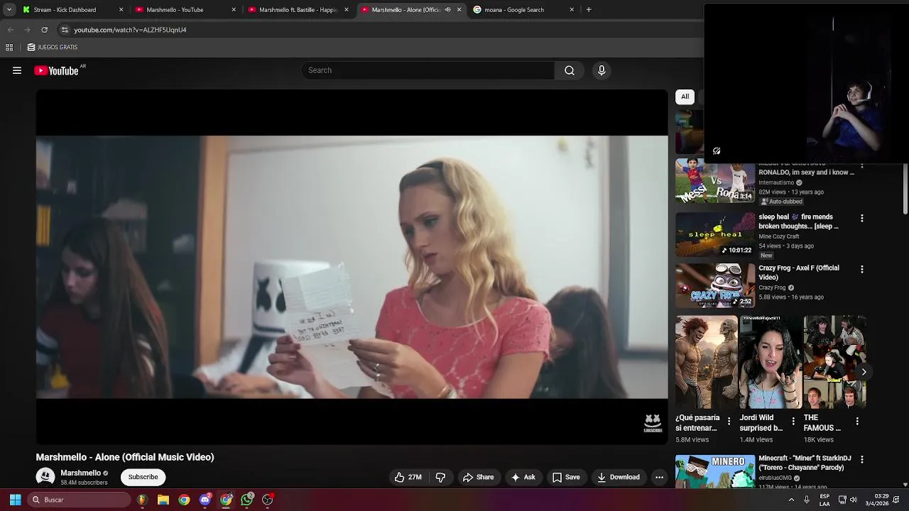This screenshot has width=909, height=511.
Task: Mute the Marshmello Alone tab audio
Action: click(x=447, y=10)
